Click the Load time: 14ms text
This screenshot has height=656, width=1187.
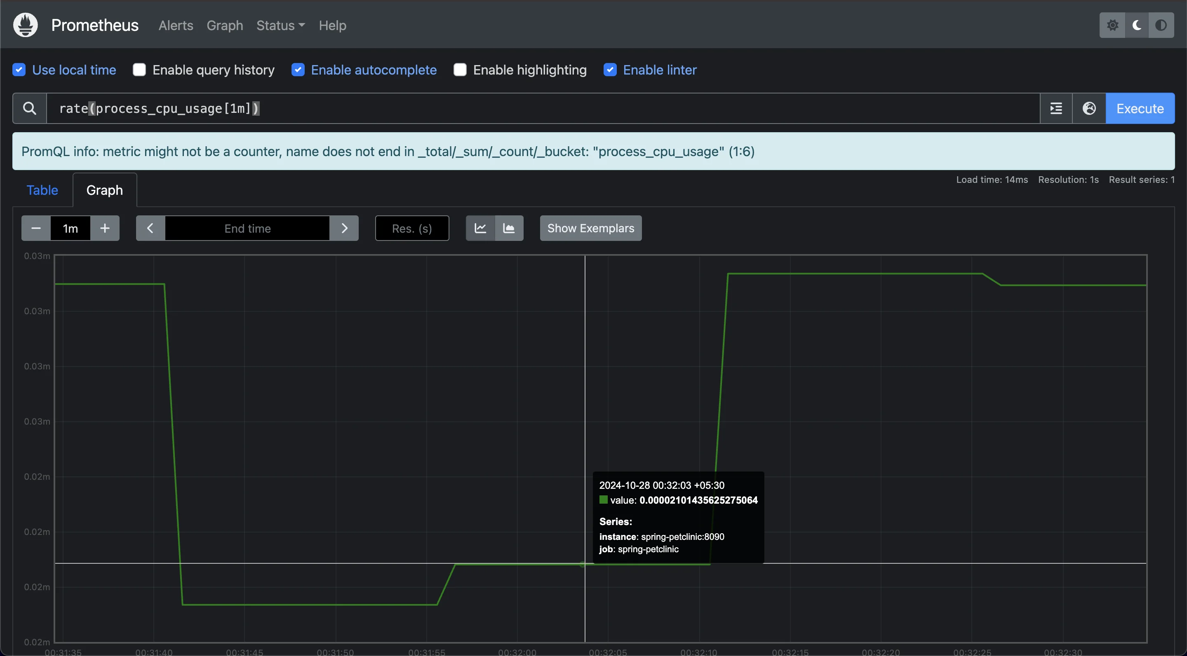coord(992,180)
